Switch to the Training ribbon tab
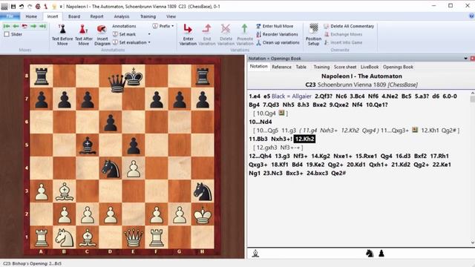The height and width of the screenshot is (267, 475). [148, 16]
